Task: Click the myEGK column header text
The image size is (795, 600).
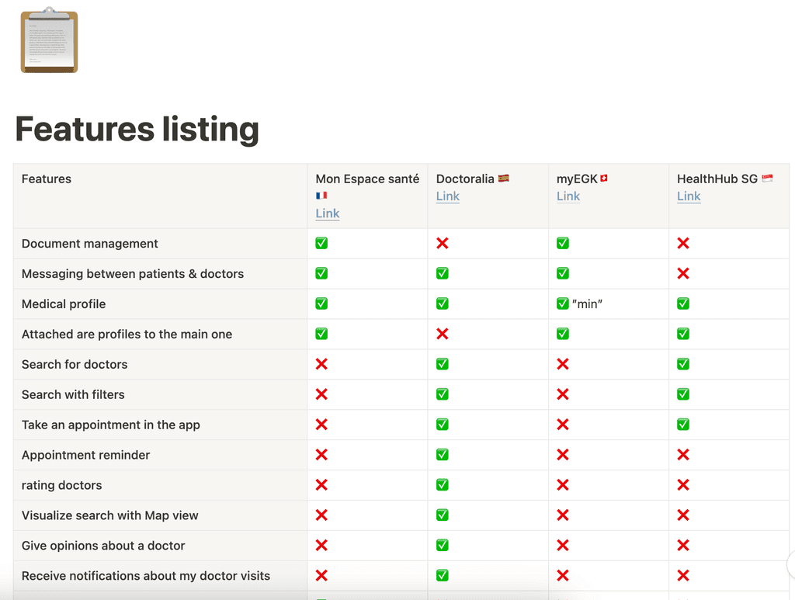Action: pos(577,179)
